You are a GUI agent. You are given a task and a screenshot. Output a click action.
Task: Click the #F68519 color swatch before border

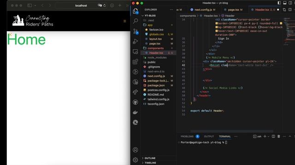(x=217, y=23)
